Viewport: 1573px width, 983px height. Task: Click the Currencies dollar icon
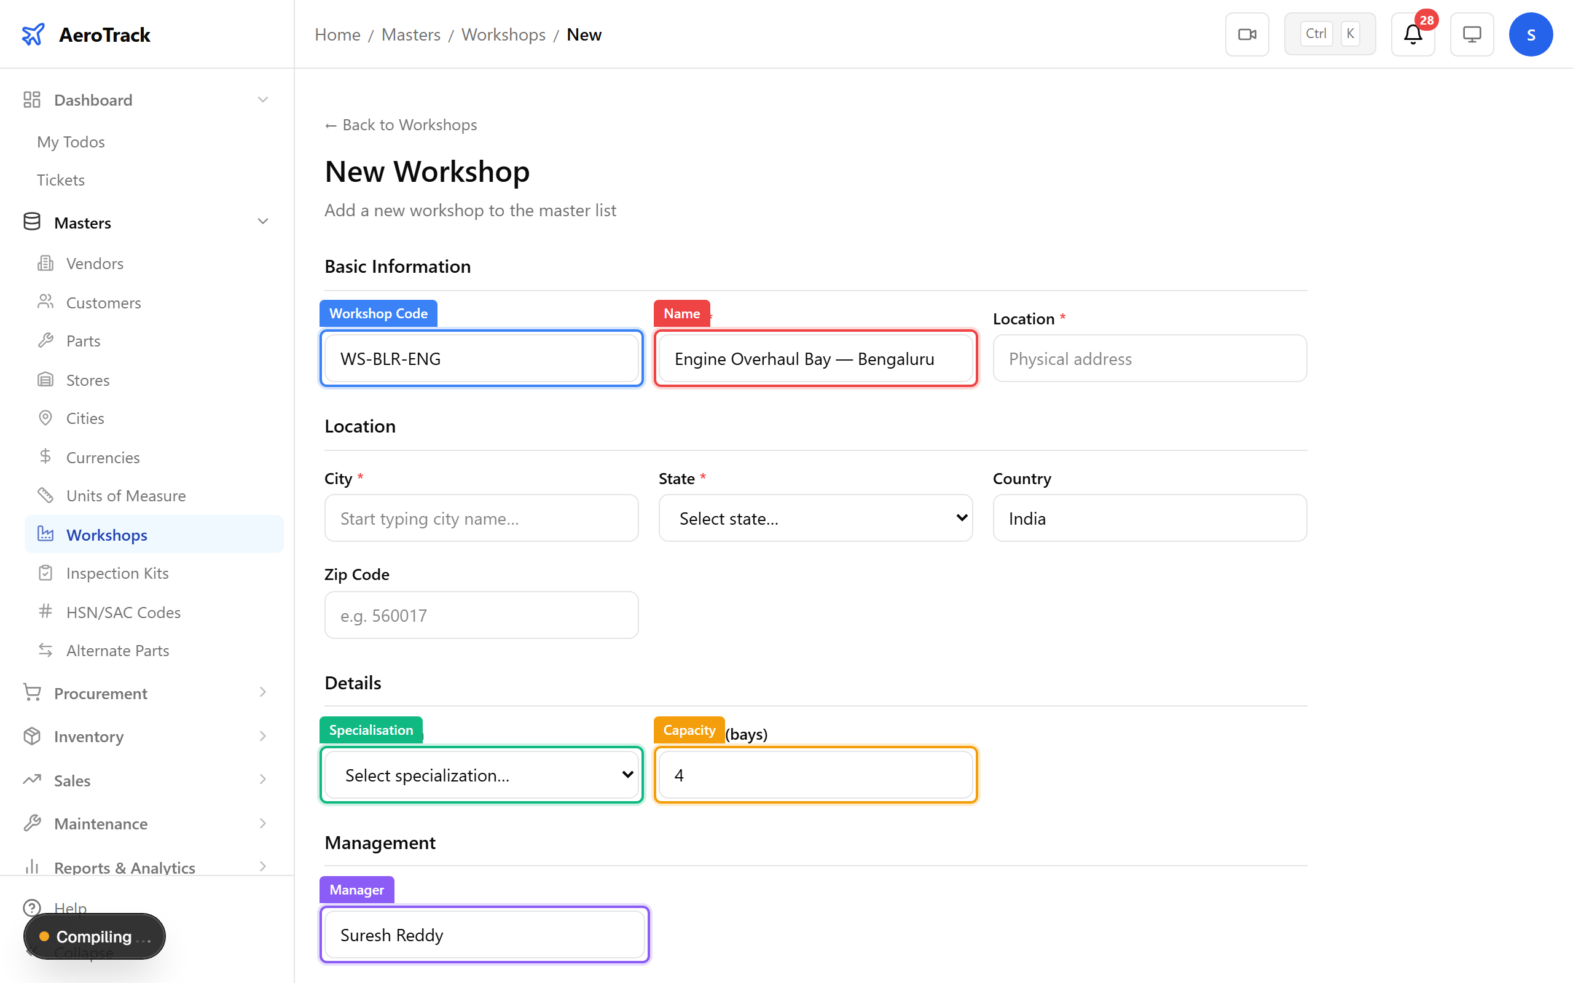click(45, 457)
